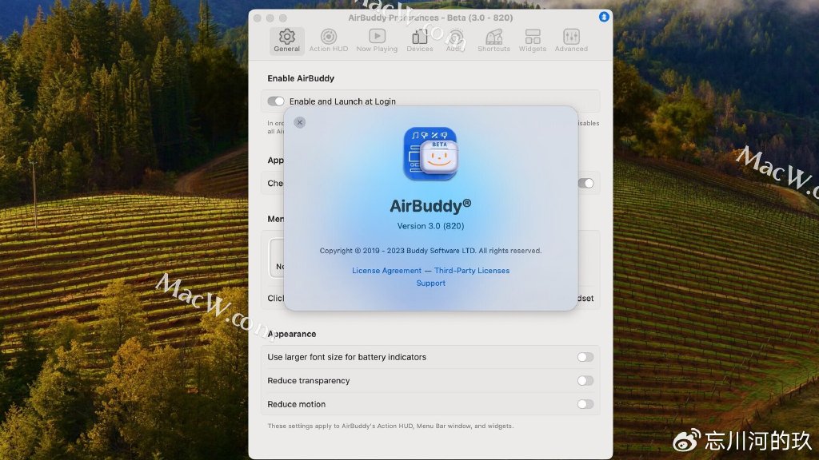Viewport: 819px width, 460px height.
Task: Click the "Appearance" section heading
Action: (x=292, y=334)
